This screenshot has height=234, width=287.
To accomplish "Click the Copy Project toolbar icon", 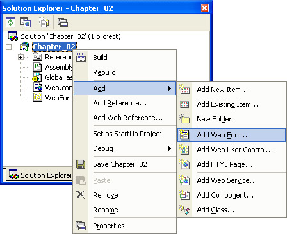I will point(26,22).
